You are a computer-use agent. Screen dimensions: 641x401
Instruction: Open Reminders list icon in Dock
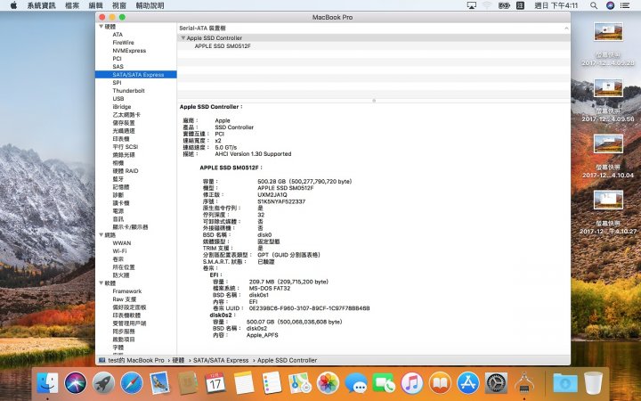tap(272, 383)
